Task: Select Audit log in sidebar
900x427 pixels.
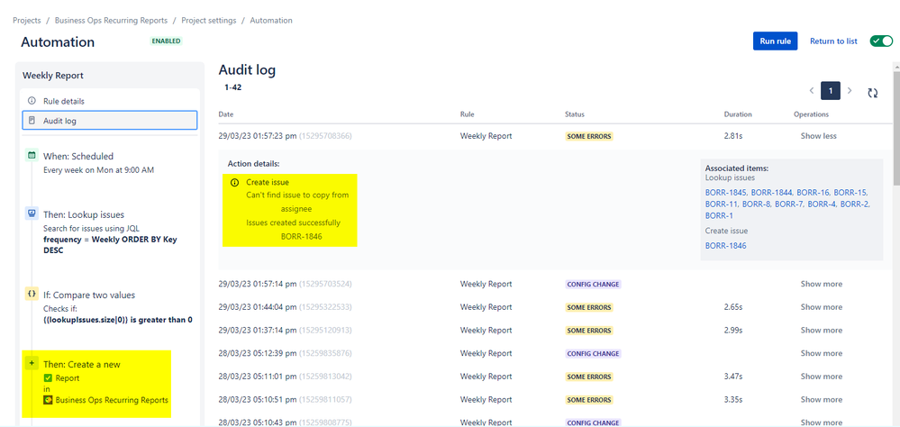Action: coord(110,121)
